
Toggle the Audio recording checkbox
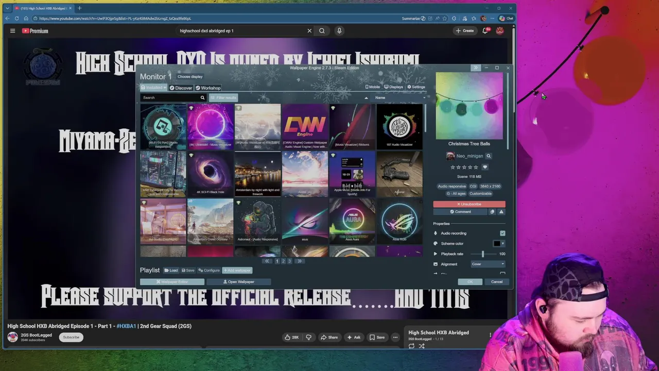(502, 233)
